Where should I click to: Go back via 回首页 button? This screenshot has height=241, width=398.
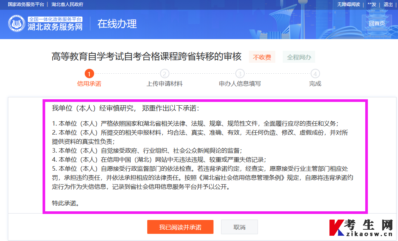377,23
